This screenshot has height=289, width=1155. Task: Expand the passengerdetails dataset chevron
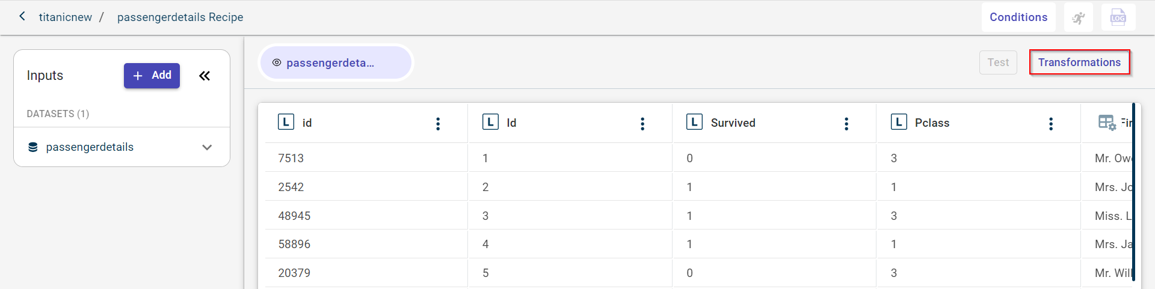tap(207, 147)
